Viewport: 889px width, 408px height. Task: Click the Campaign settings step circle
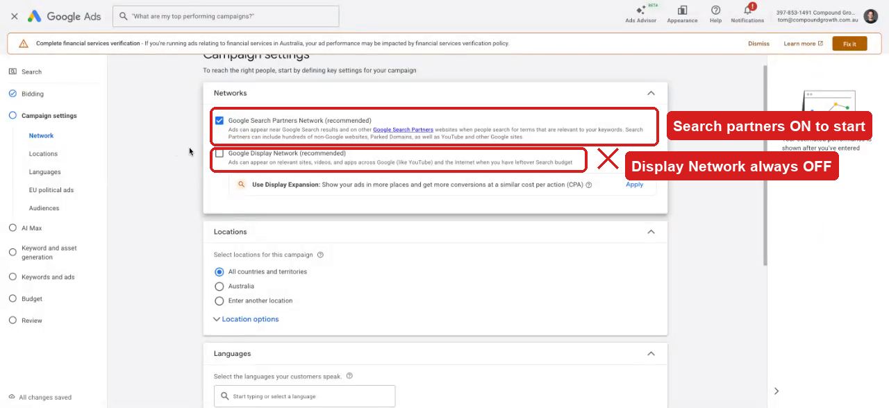(13, 116)
